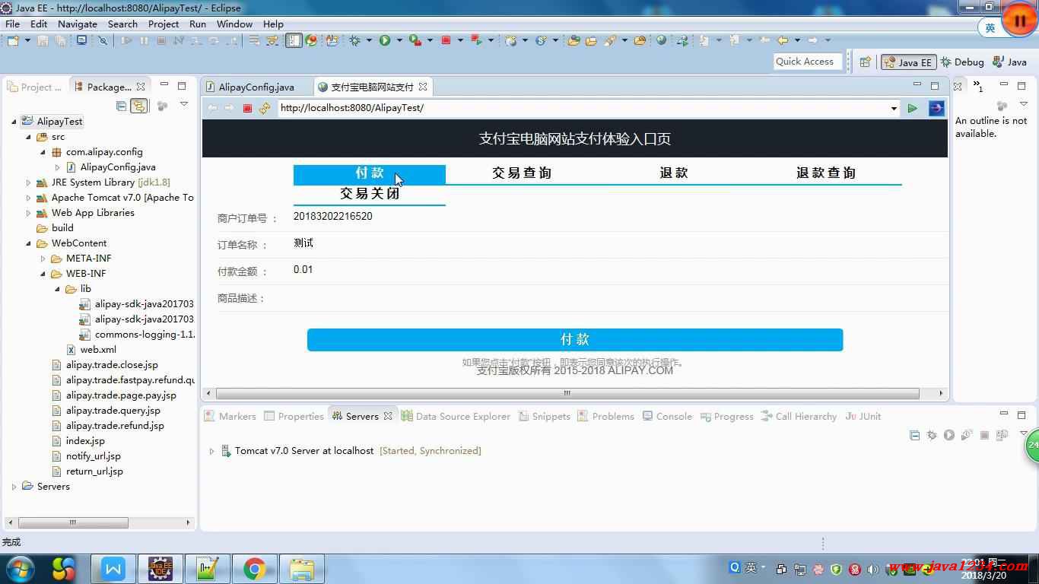Start the server in debug mode
Image resolution: width=1039 pixels, height=584 pixels.
[932, 435]
